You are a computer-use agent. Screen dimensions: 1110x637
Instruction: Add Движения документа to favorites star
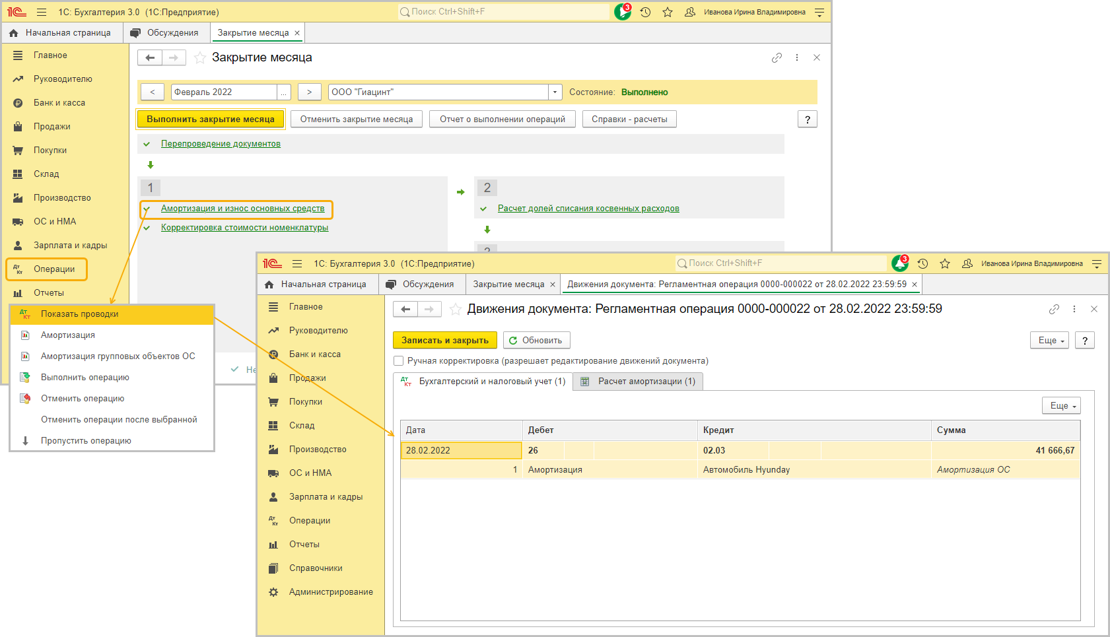tap(455, 309)
